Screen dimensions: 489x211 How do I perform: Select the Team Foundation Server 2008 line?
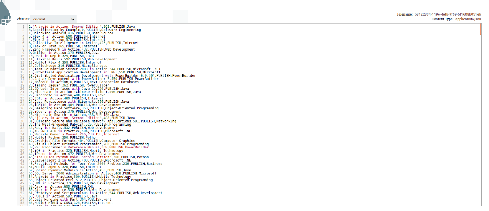coord(94,69)
